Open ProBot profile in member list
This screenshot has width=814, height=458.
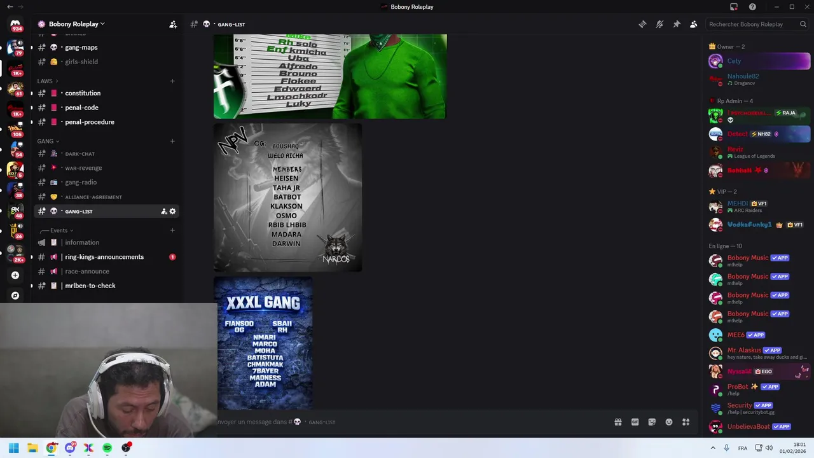click(x=759, y=389)
